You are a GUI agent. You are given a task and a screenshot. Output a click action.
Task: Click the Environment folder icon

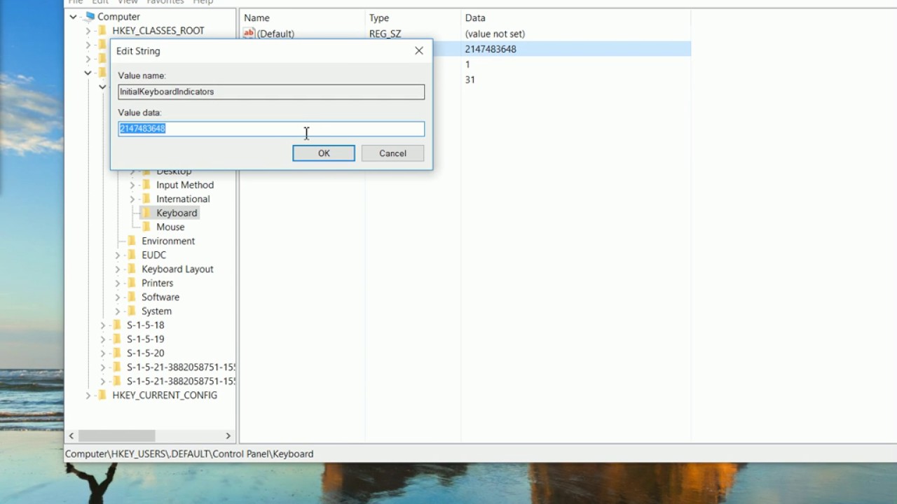tap(131, 241)
